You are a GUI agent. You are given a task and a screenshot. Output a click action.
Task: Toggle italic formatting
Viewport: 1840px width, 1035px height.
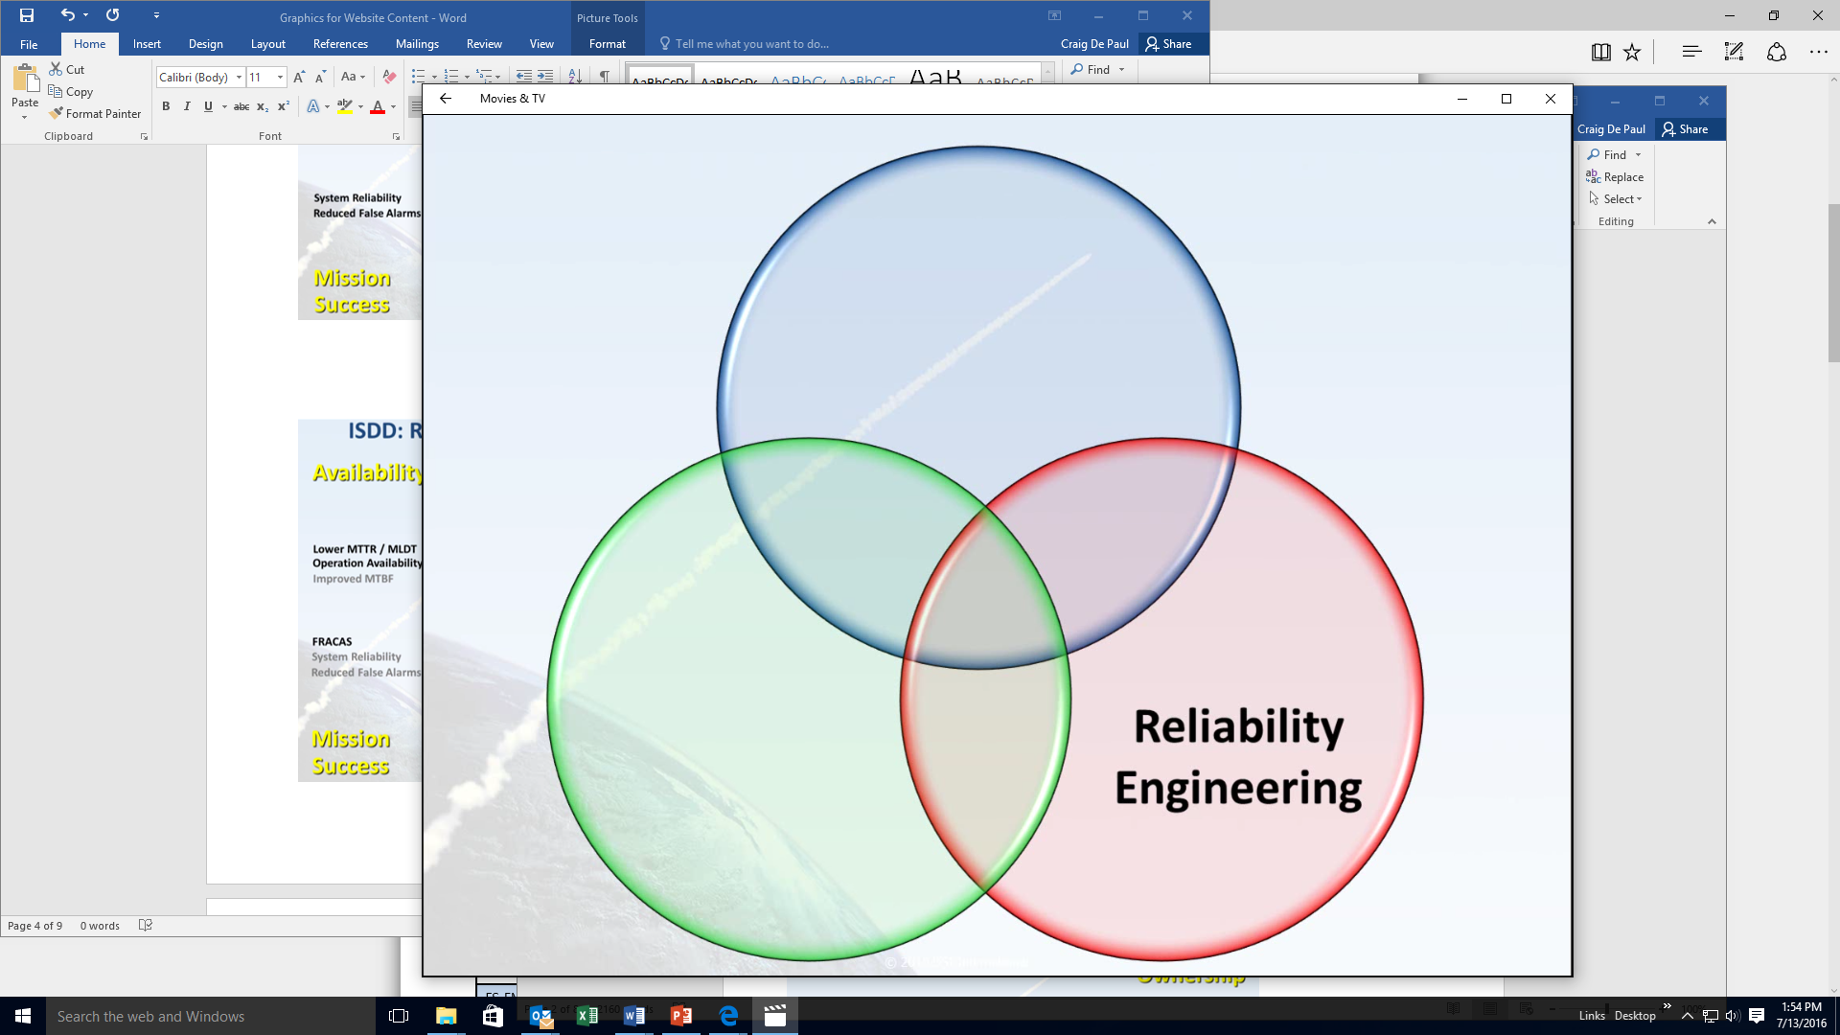tap(187, 106)
